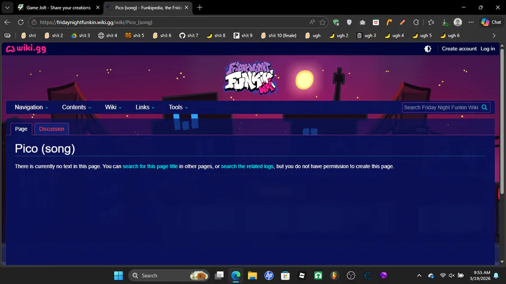The height and width of the screenshot is (284, 506).
Task: Open the Wi-Fi network tray icon
Action: (443, 276)
